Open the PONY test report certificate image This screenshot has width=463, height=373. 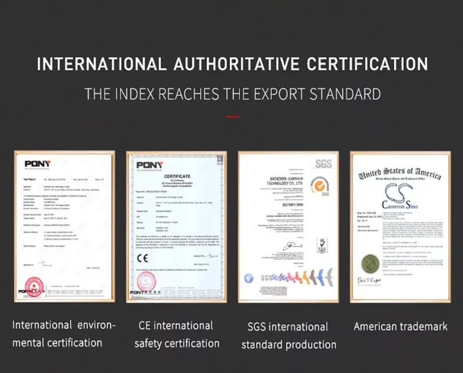pyautogui.click(x=65, y=227)
